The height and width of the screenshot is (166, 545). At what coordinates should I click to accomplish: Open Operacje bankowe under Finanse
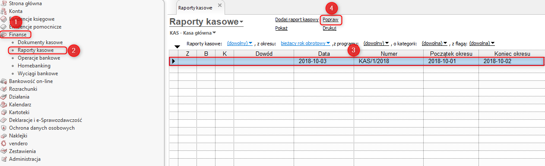[x=39, y=58]
